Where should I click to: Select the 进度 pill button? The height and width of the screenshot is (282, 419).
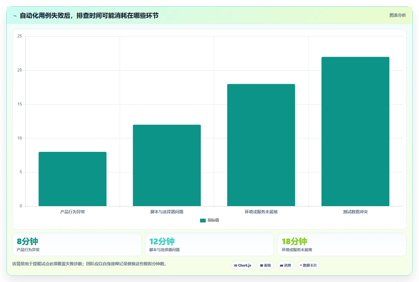click(x=285, y=265)
